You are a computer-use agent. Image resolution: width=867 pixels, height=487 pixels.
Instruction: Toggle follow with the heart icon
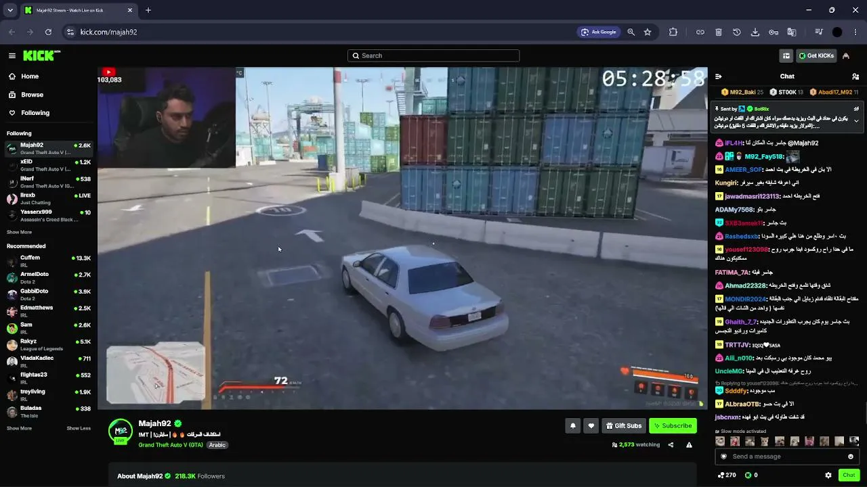[x=591, y=425]
